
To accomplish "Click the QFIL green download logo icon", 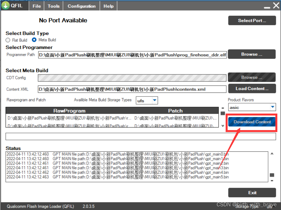I will pyautogui.click(x=6, y=6).
